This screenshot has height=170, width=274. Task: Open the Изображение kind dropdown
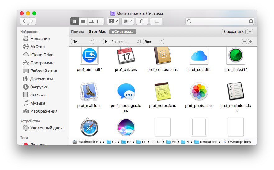coord(122,42)
